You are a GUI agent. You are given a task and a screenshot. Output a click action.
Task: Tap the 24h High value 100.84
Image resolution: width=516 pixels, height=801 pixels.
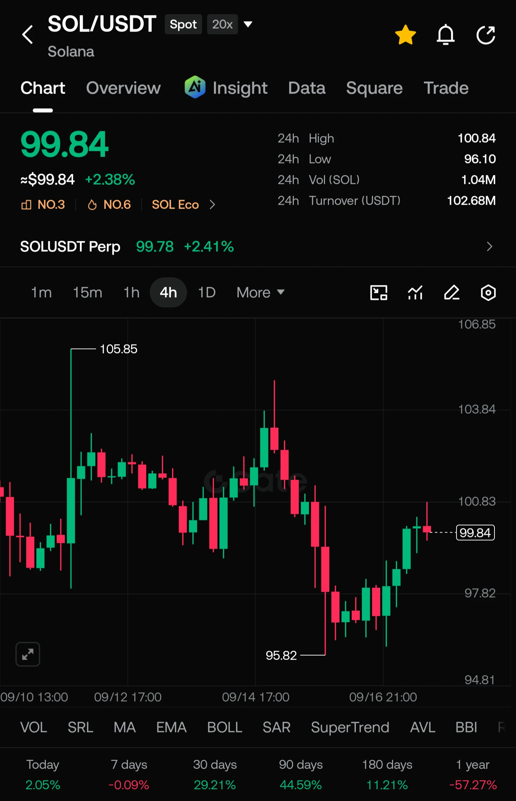pyautogui.click(x=477, y=138)
